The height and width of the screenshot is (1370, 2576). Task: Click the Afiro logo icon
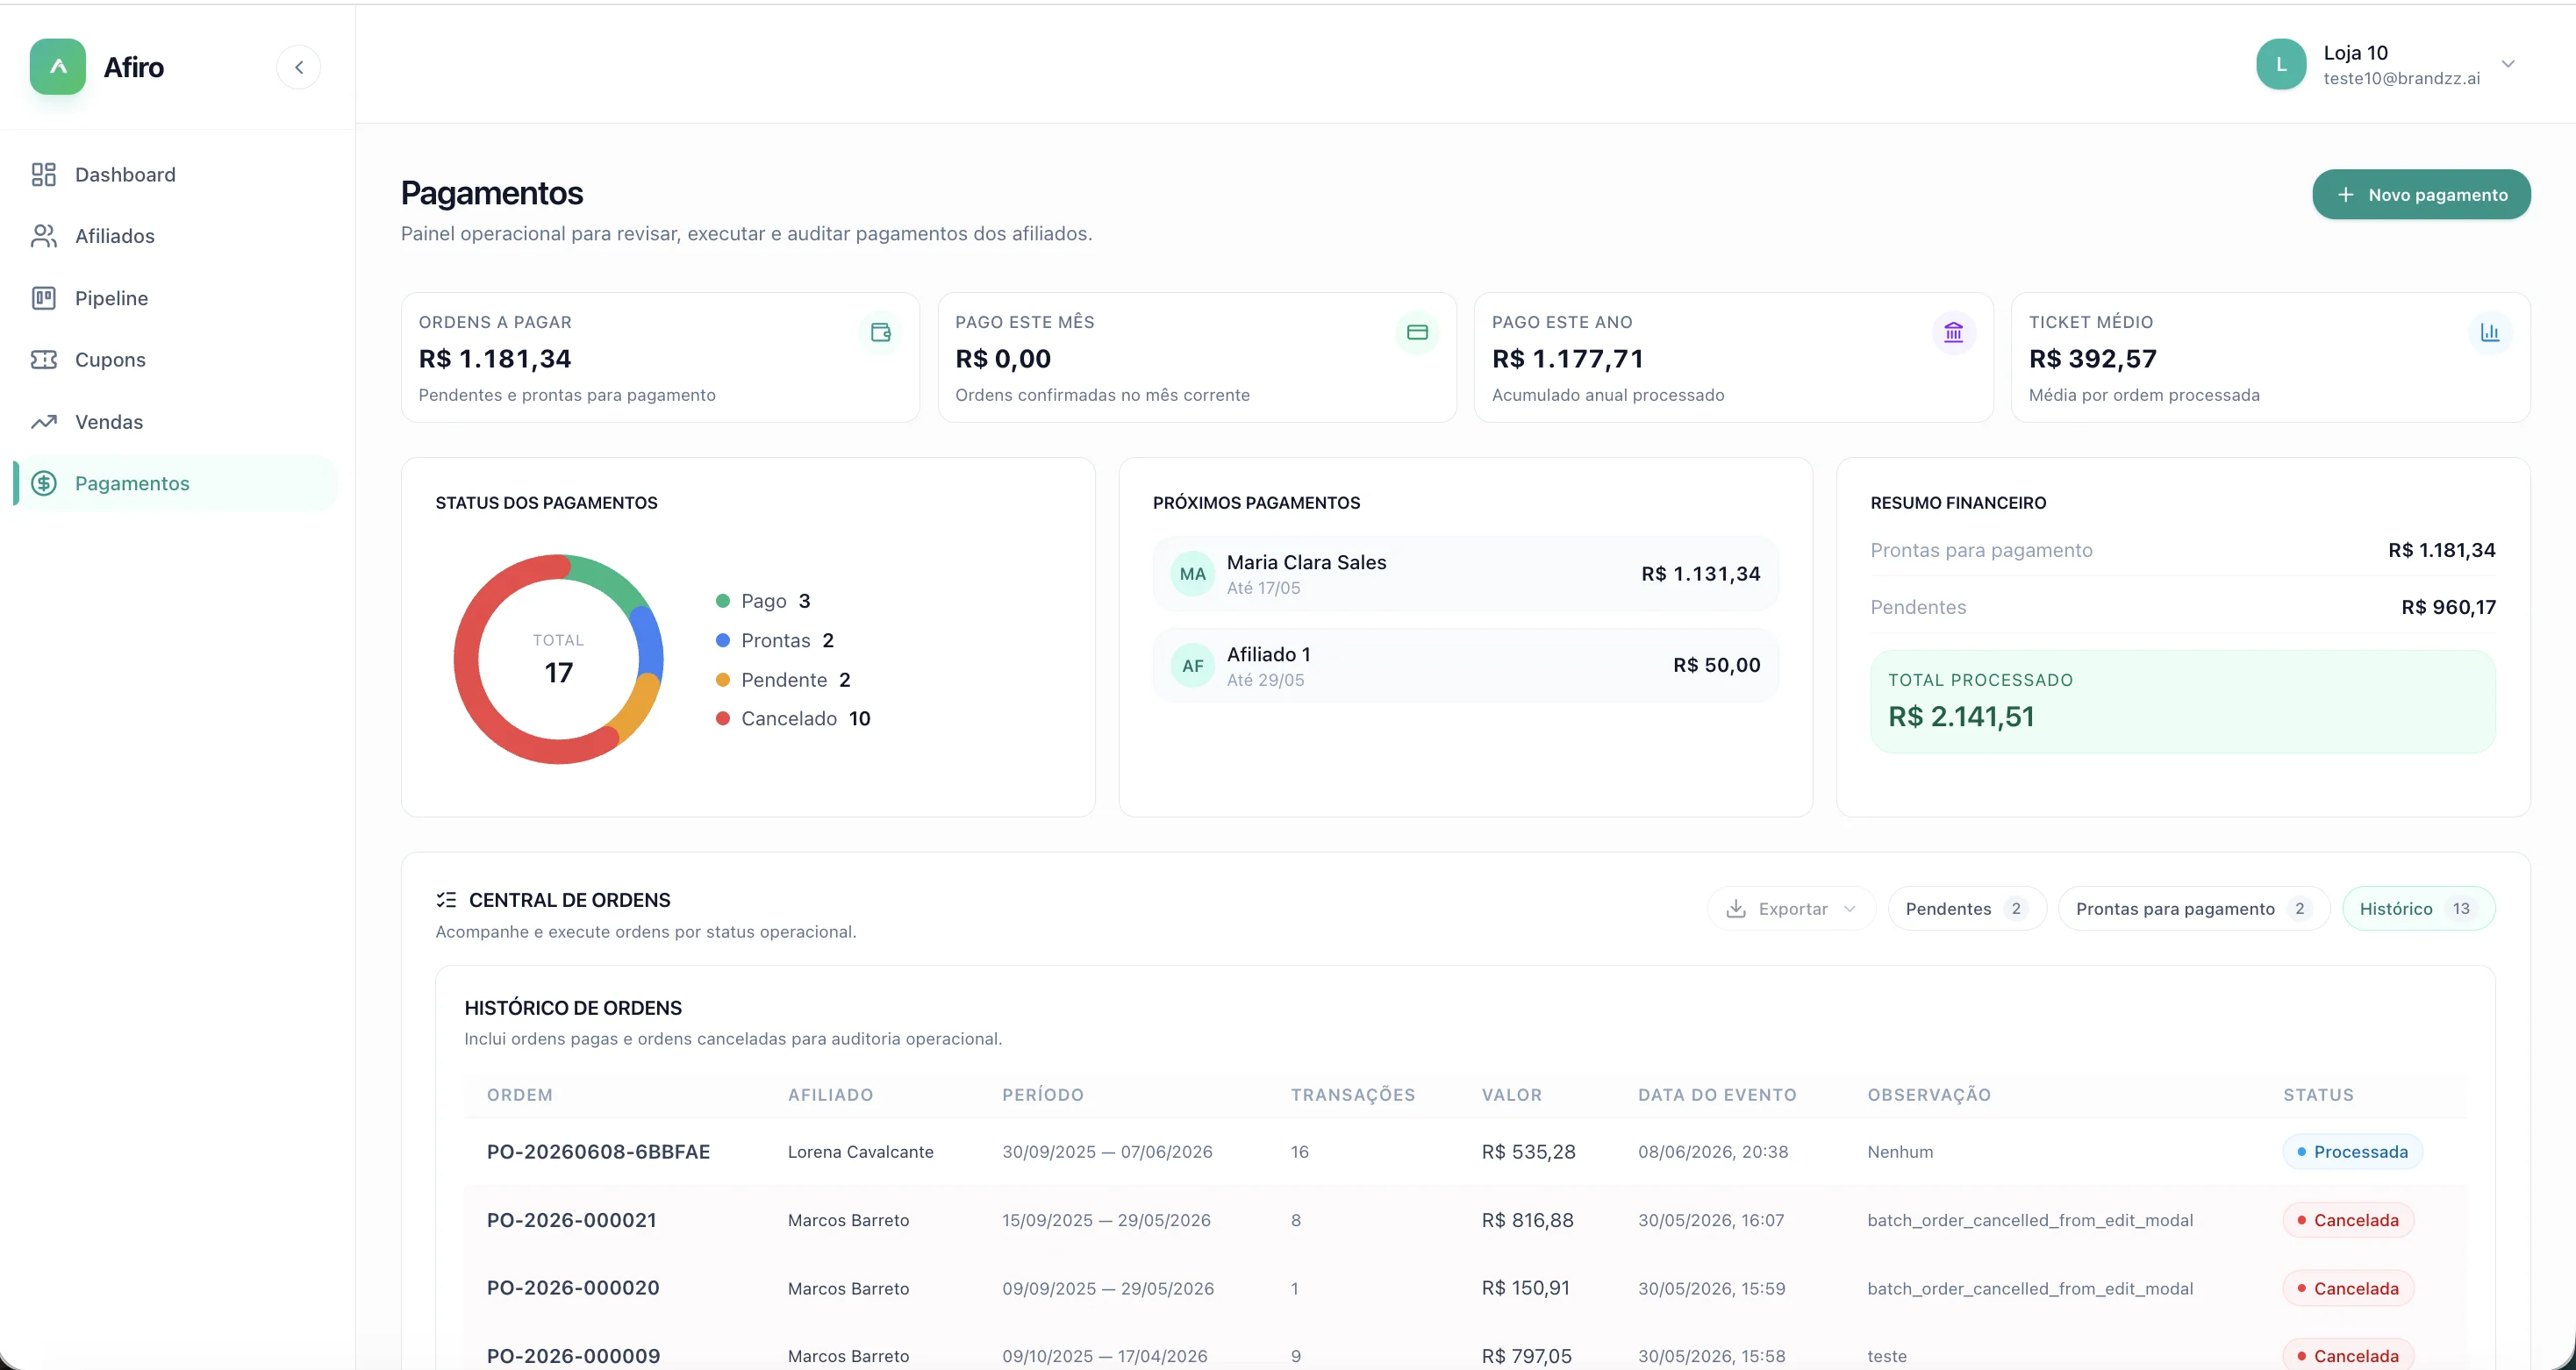(58, 67)
